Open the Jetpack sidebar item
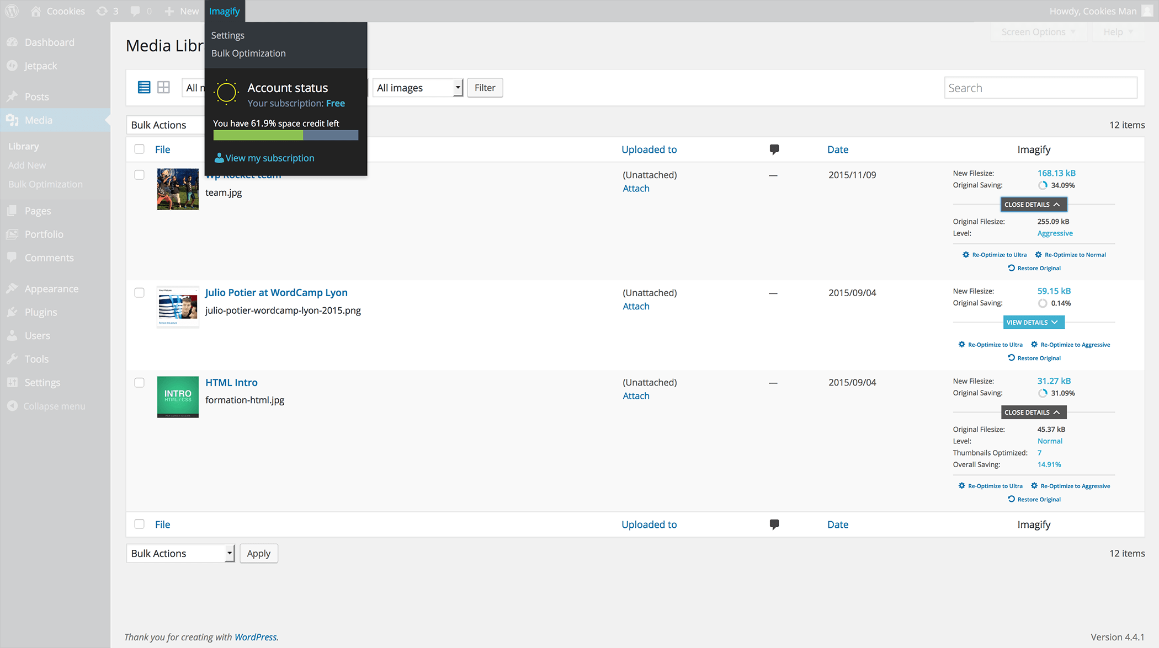 pyautogui.click(x=40, y=66)
